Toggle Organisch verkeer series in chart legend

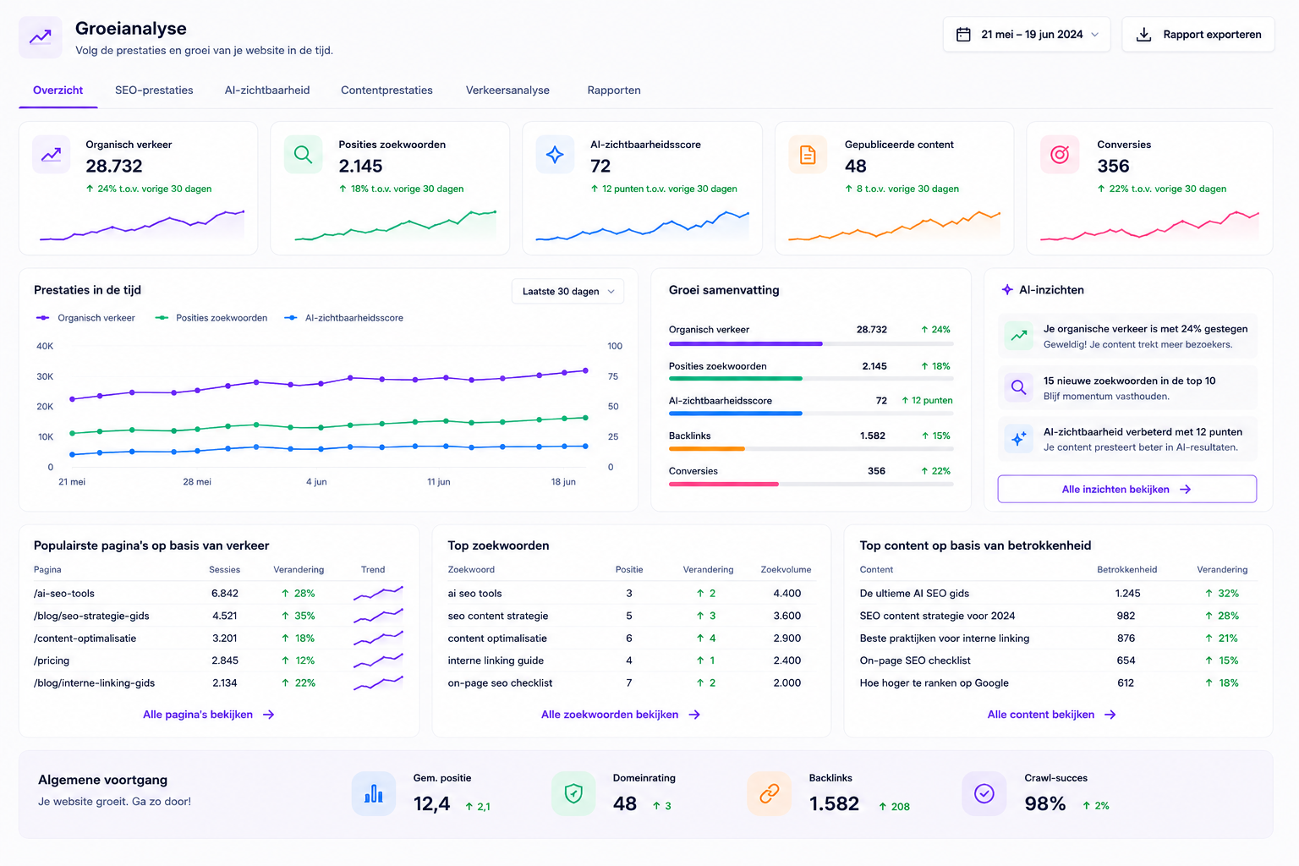(85, 318)
